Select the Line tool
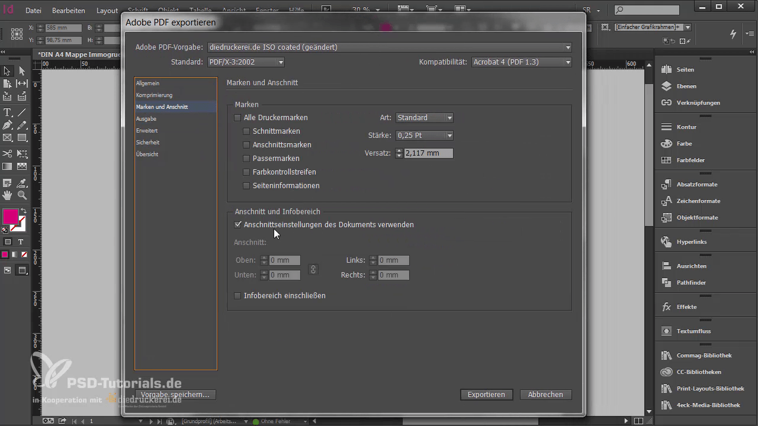The width and height of the screenshot is (758, 426). (x=22, y=112)
